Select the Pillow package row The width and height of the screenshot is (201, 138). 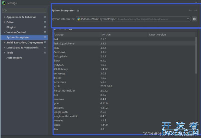click(x=124, y=61)
